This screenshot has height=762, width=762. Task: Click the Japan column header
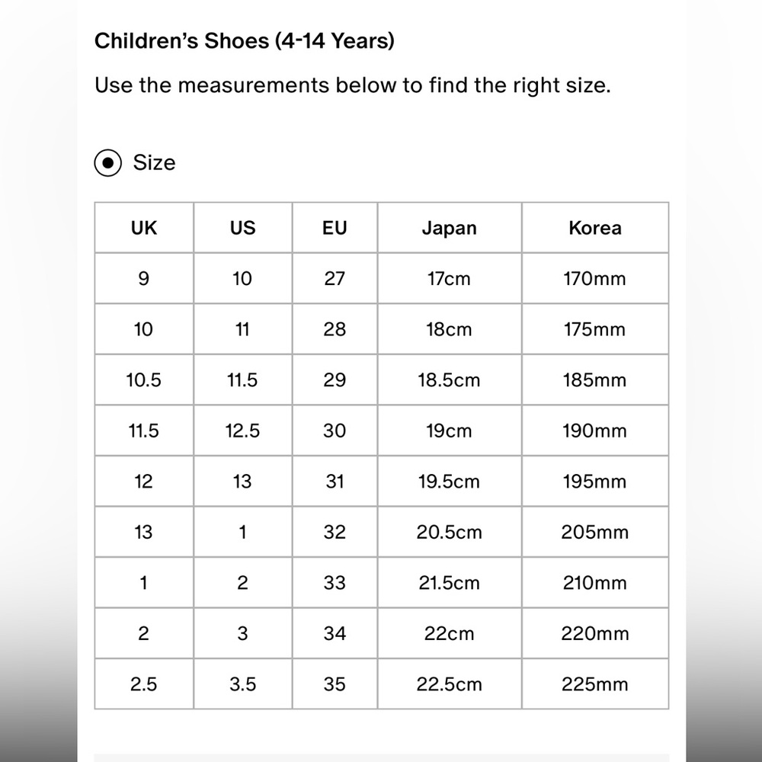tap(449, 228)
